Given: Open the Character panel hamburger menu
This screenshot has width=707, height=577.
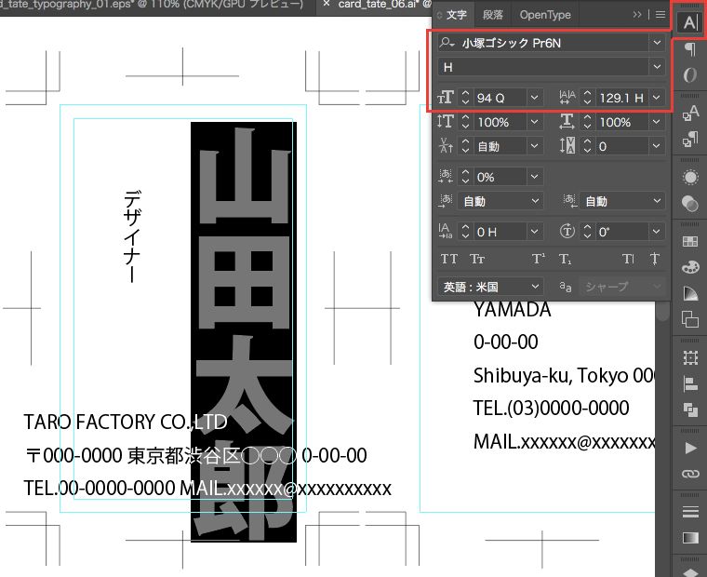Looking at the screenshot, I should [660, 15].
